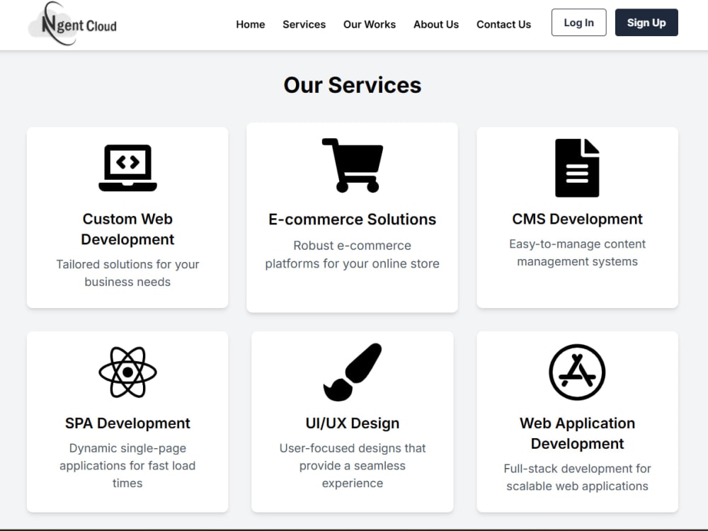This screenshot has width=708, height=531.
Task: Navigate to About Us
Action: coord(435,24)
